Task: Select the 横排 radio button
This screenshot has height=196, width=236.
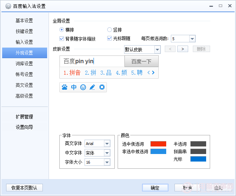Action: click(62, 30)
